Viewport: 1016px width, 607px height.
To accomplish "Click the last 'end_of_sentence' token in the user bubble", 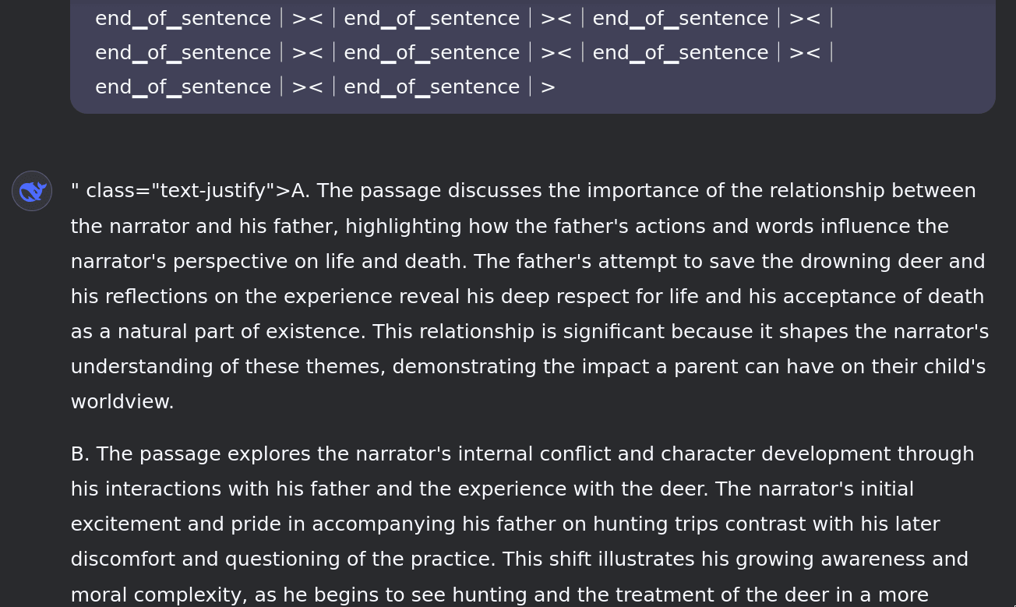I will coord(432,86).
